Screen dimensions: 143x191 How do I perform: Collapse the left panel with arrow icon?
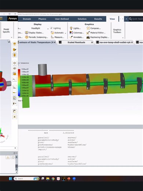click(16, 153)
